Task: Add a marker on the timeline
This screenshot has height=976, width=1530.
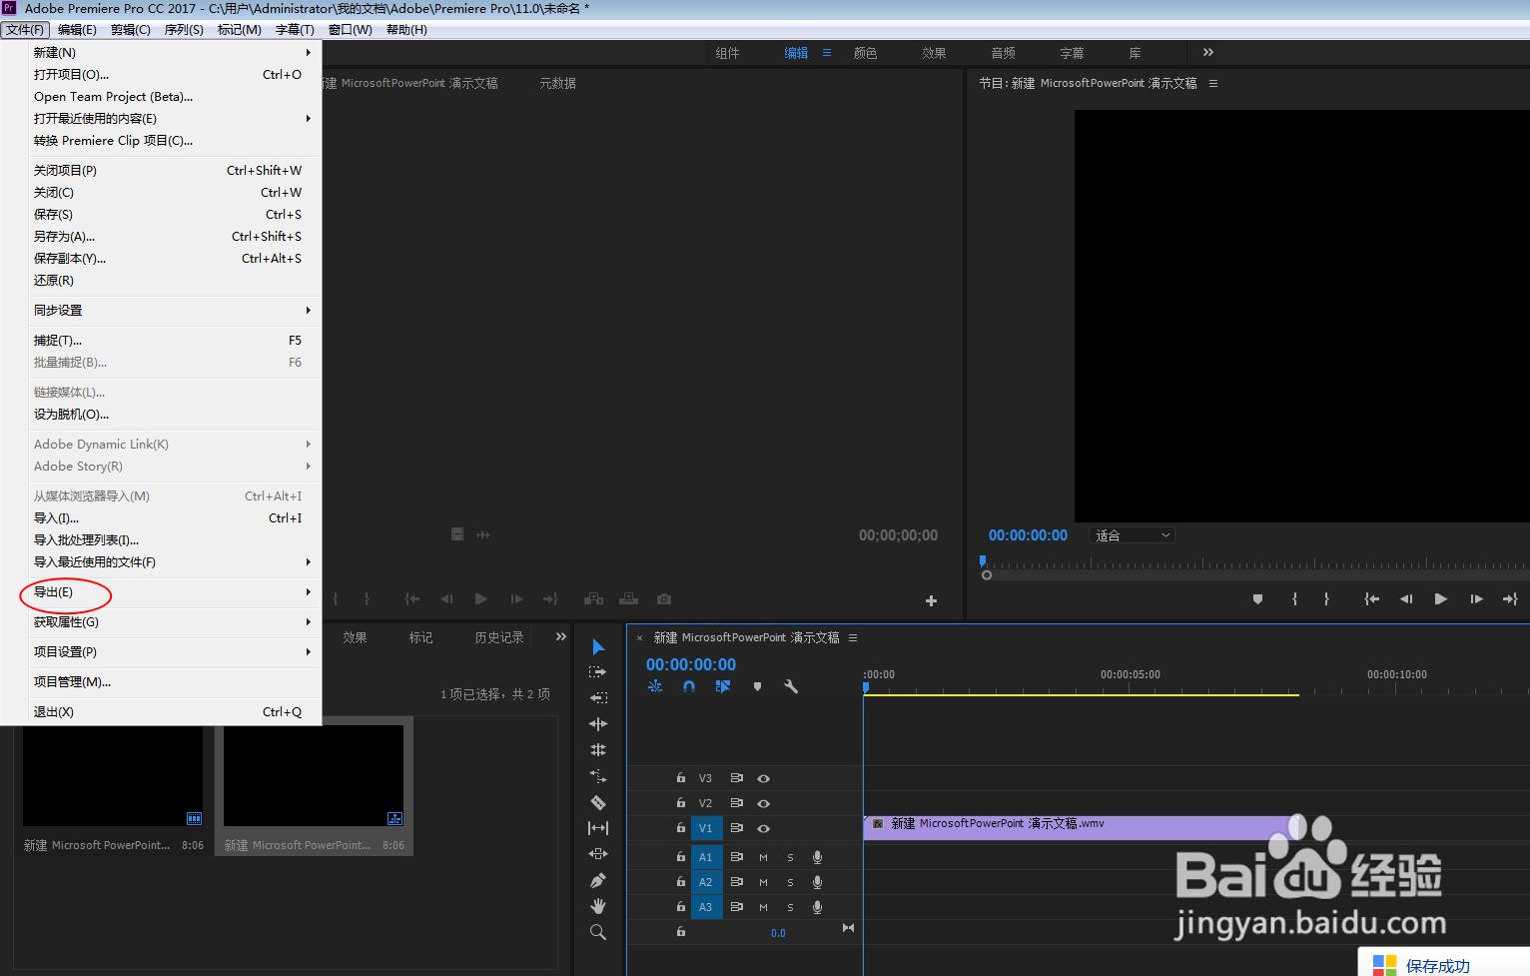Action: click(x=758, y=686)
